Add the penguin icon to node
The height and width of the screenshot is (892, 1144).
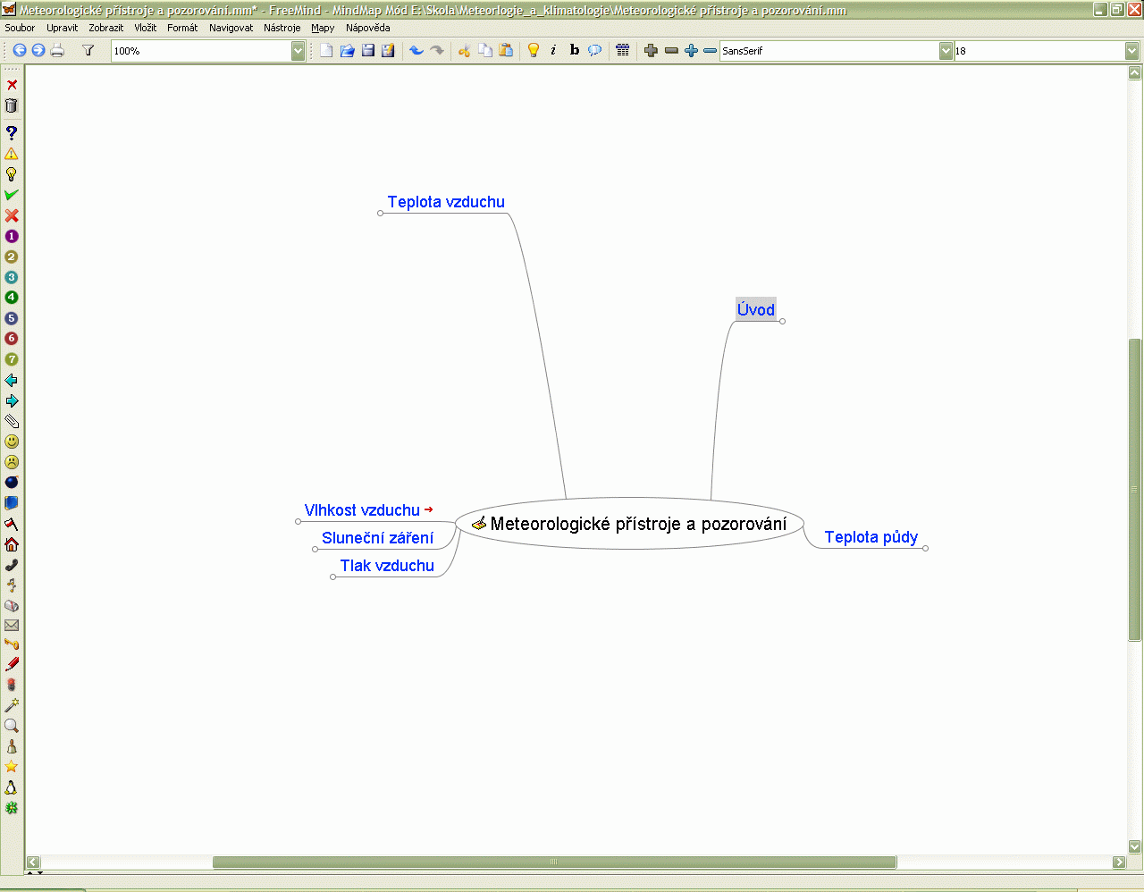coord(12,787)
